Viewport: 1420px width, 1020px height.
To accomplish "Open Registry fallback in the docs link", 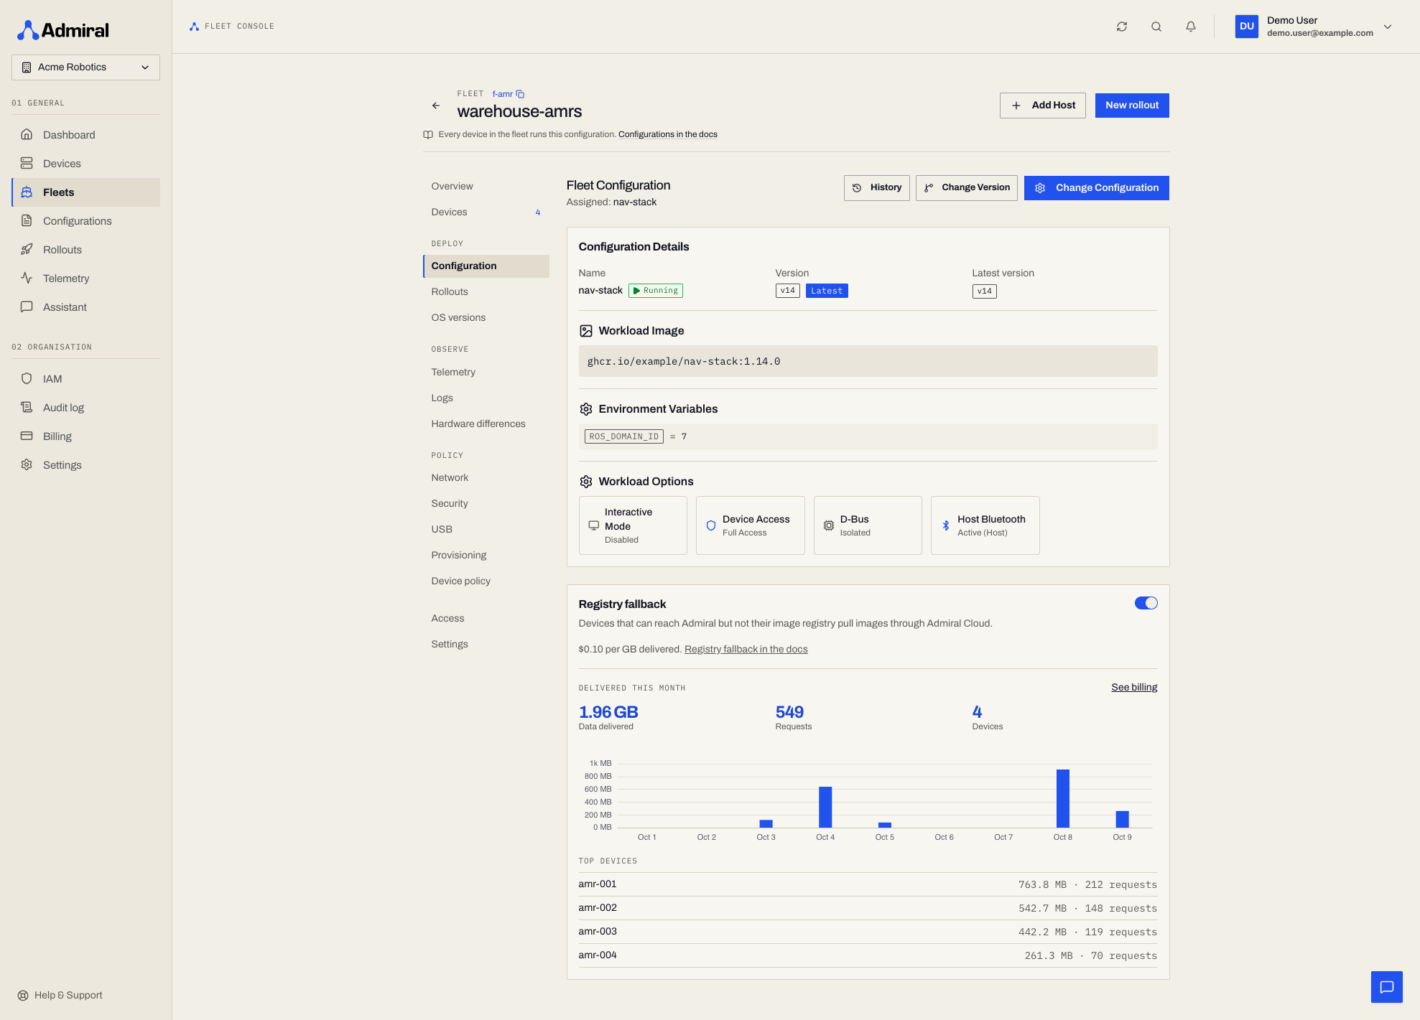I will coord(746,649).
